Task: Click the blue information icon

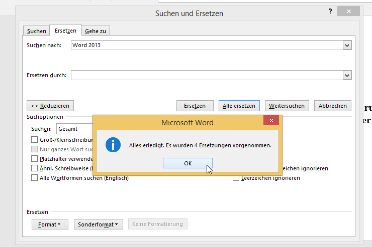Action: coord(113,145)
